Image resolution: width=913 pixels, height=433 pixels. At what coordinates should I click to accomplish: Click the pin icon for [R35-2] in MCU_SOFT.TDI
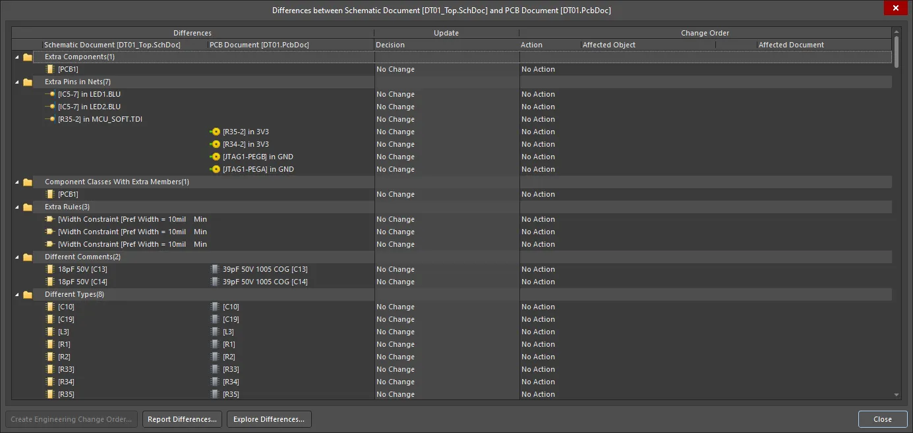tap(49, 119)
